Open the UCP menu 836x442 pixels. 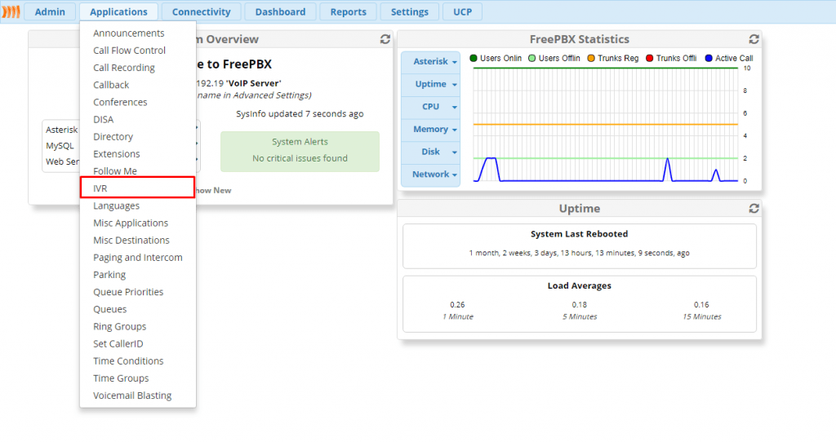click(462, 11)
